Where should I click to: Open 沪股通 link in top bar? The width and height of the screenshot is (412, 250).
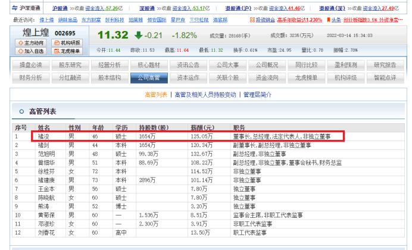pyautogui.click(x=60, y=8)
